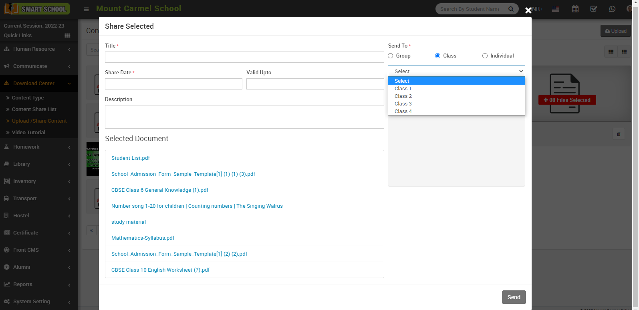This screenshot has width=639, height=310.
Task: Open the WhatsApp icon in header
Action: pyautogui.click(x=612, y=9)
